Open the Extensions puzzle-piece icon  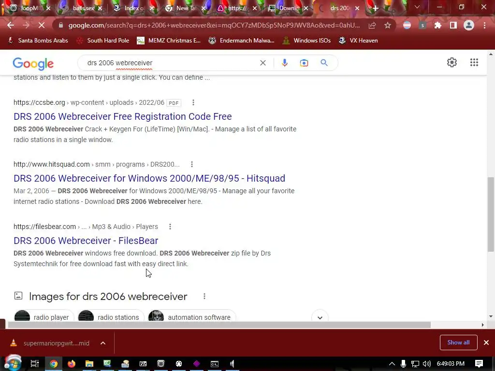pos(437,25)
